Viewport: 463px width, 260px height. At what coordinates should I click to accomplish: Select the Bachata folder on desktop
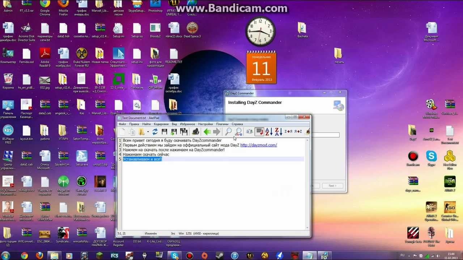tap(302, 30)
